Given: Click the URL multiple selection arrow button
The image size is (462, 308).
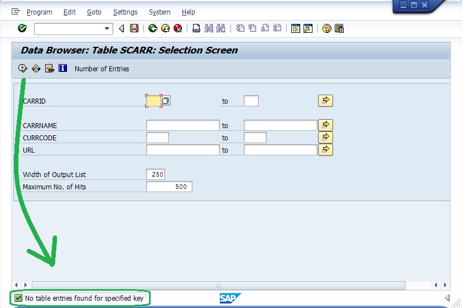Looking at the screenshot, I should [x=325, y=149].
